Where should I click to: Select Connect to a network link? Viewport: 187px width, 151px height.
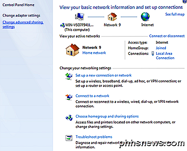pos(92,96)
